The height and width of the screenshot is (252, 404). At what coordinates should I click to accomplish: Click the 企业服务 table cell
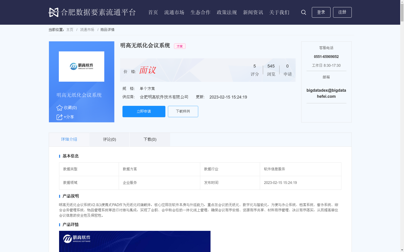pos(159,183)
